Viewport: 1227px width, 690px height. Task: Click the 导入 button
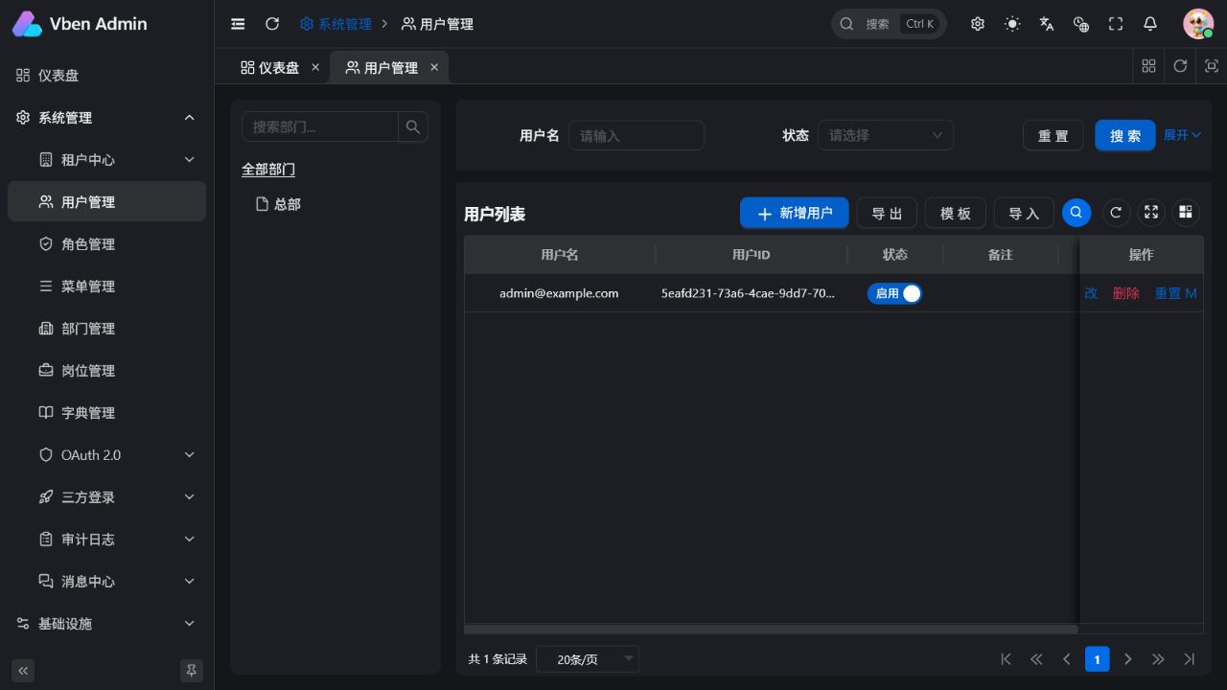1024,213
